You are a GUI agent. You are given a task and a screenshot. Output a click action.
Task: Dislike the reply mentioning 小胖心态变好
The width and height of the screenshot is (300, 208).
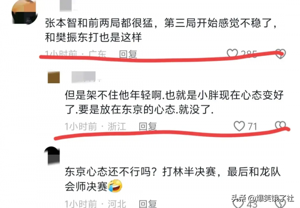tap(280, 126)
